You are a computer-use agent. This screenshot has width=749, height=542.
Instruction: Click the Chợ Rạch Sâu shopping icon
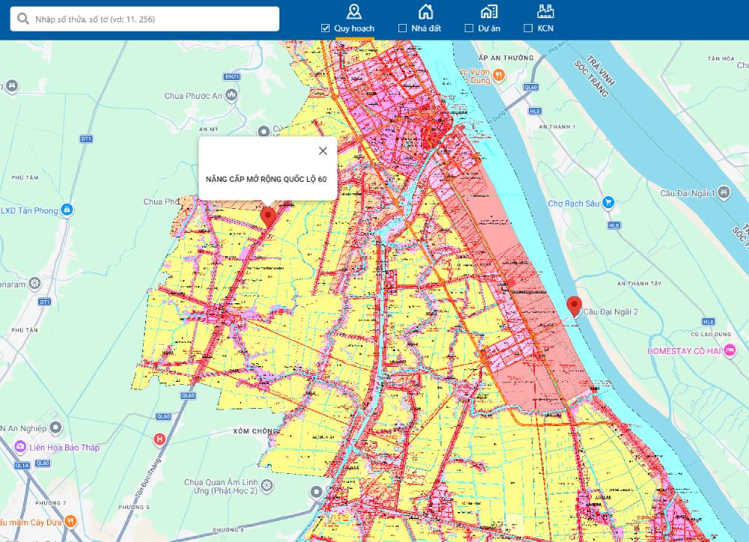click(x=608, y=202)
